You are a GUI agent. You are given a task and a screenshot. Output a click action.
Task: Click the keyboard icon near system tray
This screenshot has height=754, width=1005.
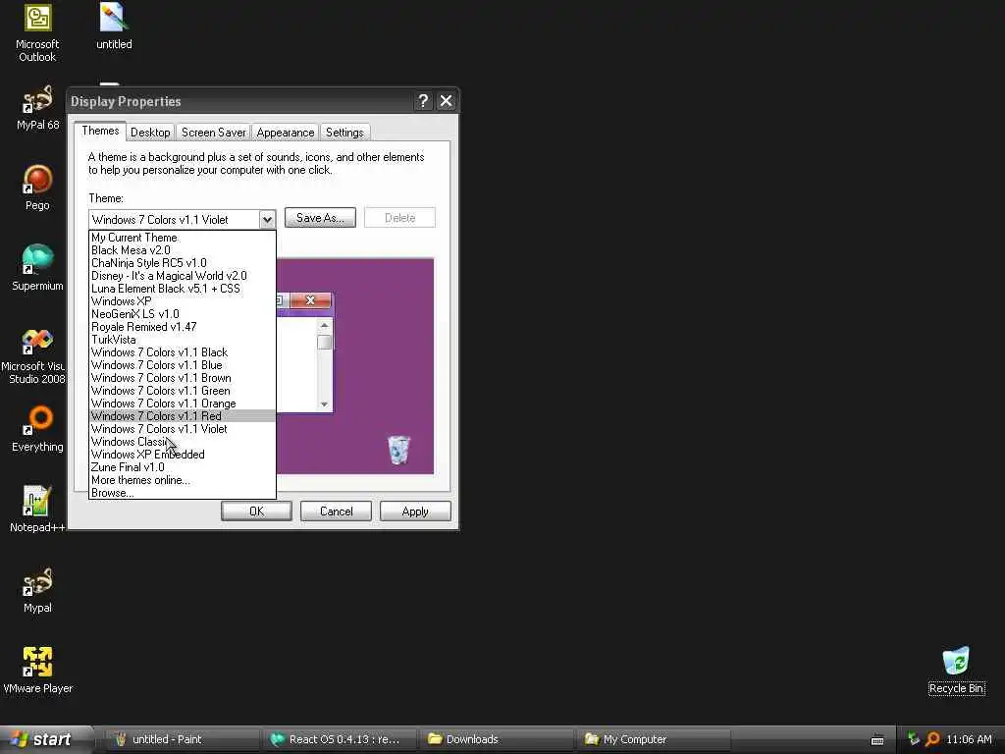tap(877, 740)
